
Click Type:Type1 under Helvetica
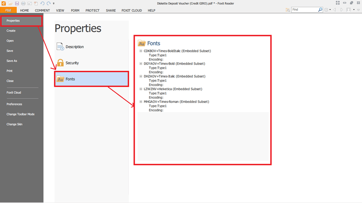pyautogui.click(x=157, y=93)
